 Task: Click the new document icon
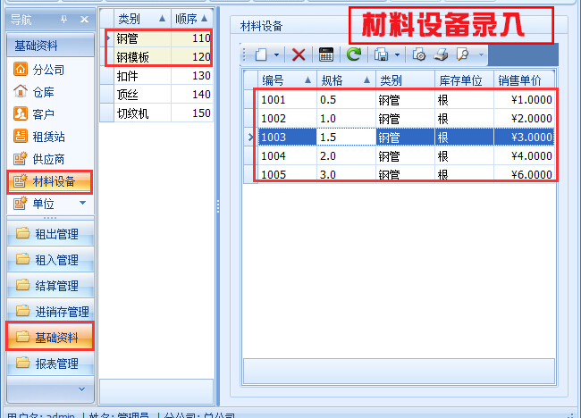click(260, 55)
